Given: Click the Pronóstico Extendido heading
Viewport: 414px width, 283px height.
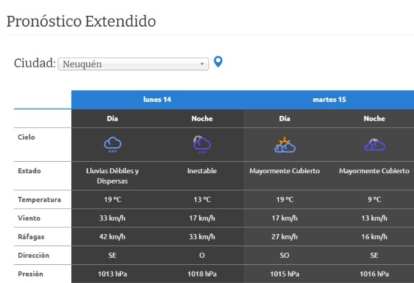Looking at the screenshot, I should click(x=81, y=22).
